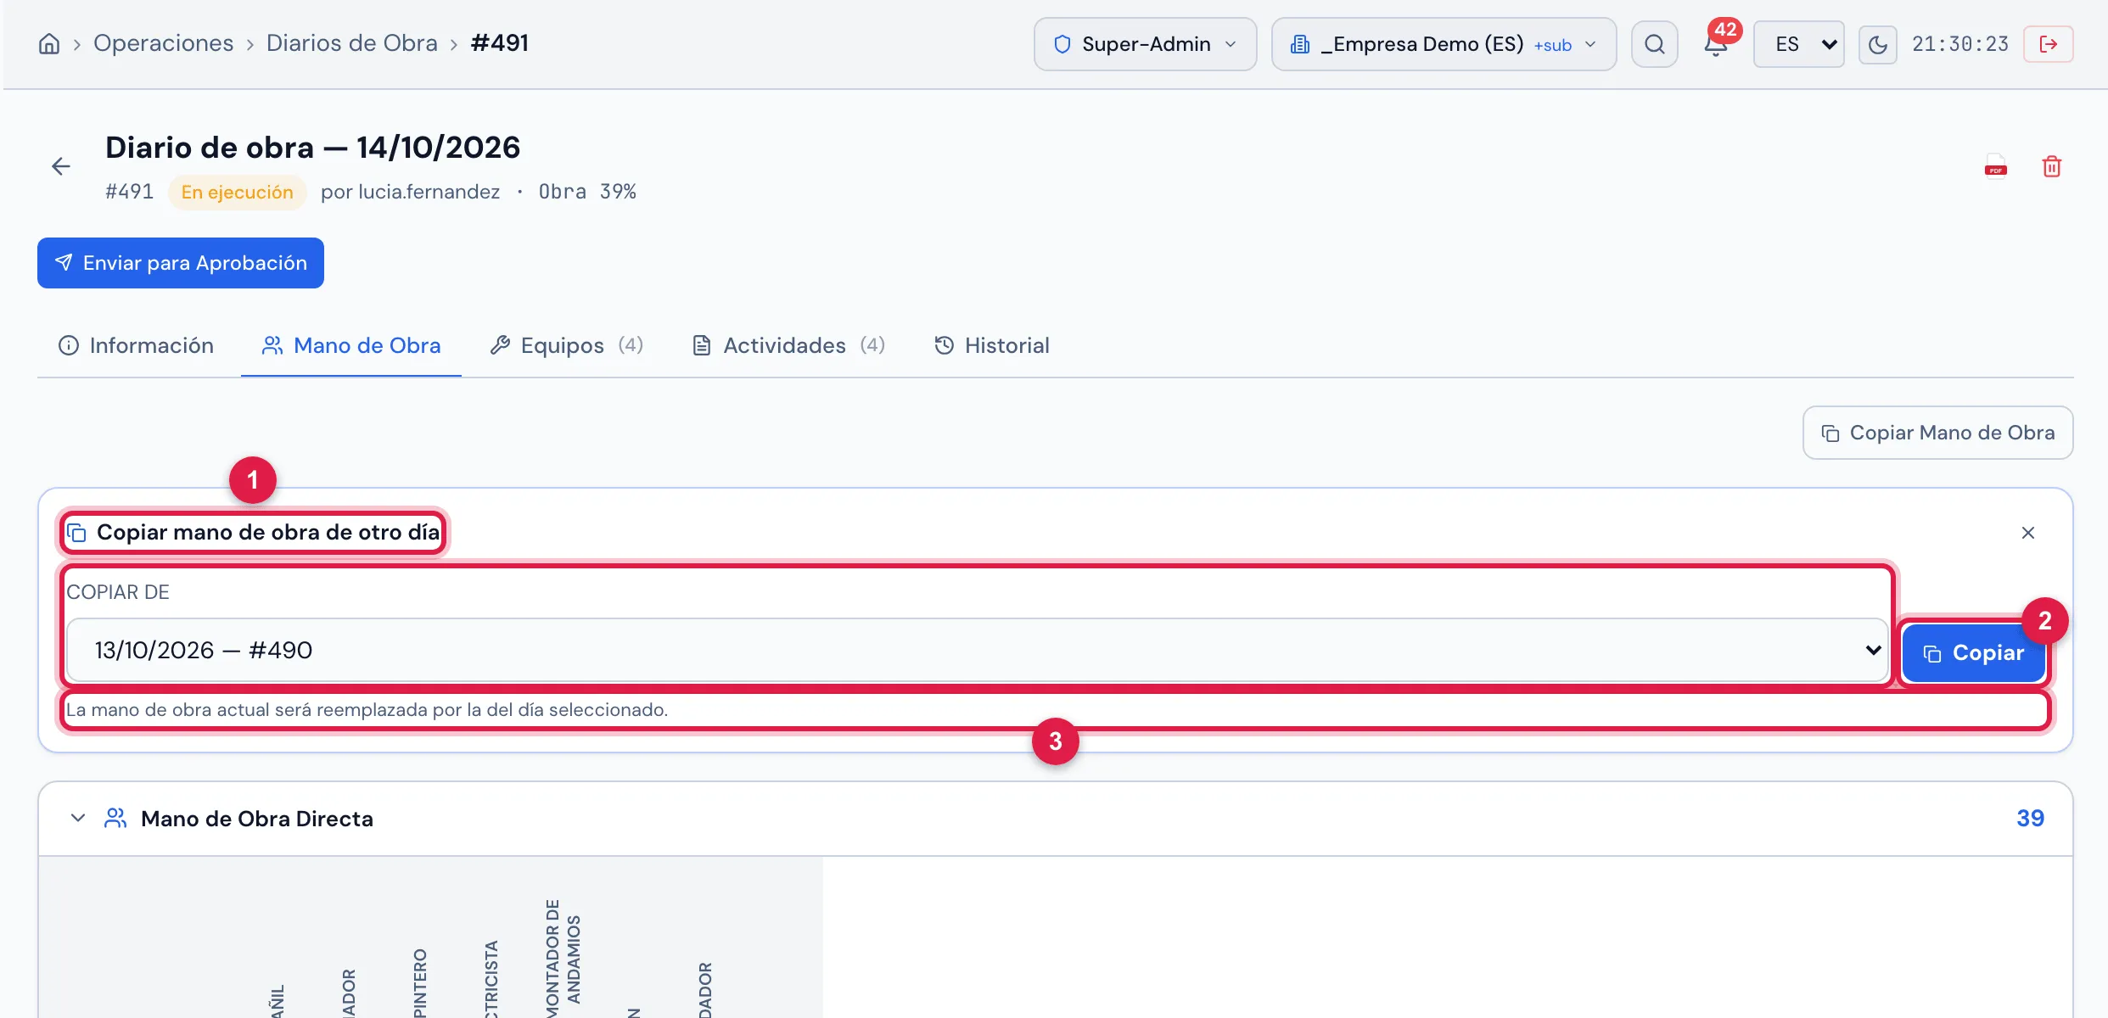Click Enviar para Aprobación button
Screen dimensions: 2108x1018
point(181,263)
